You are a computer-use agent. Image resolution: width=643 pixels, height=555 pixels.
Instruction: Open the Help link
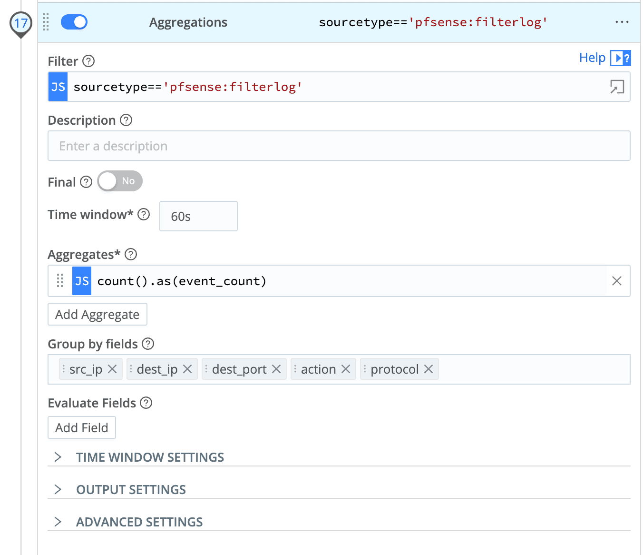592,58
